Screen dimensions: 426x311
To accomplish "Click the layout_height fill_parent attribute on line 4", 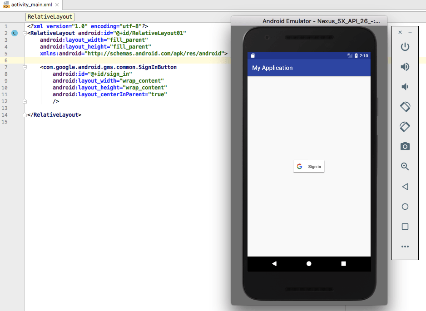I will tap(96, 47).
